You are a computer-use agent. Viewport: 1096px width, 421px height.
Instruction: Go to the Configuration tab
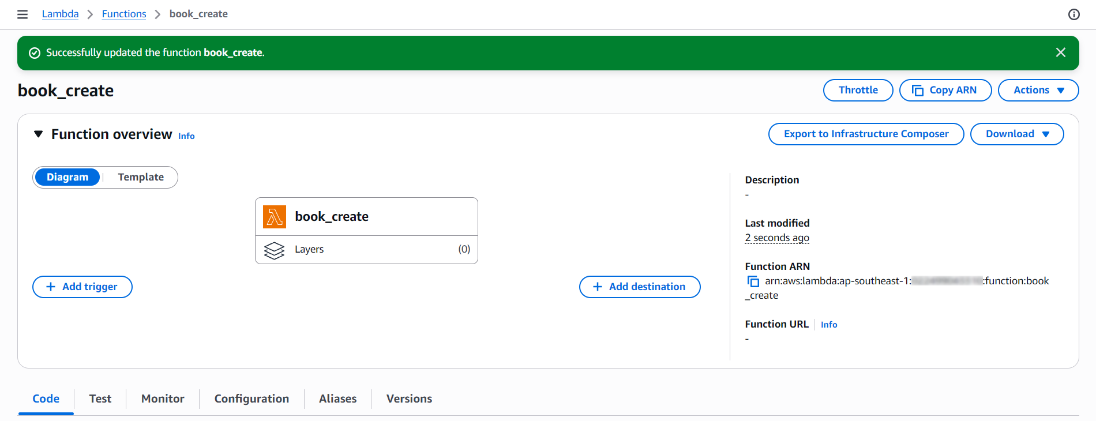pyautogui.click(x=252, y=399)
